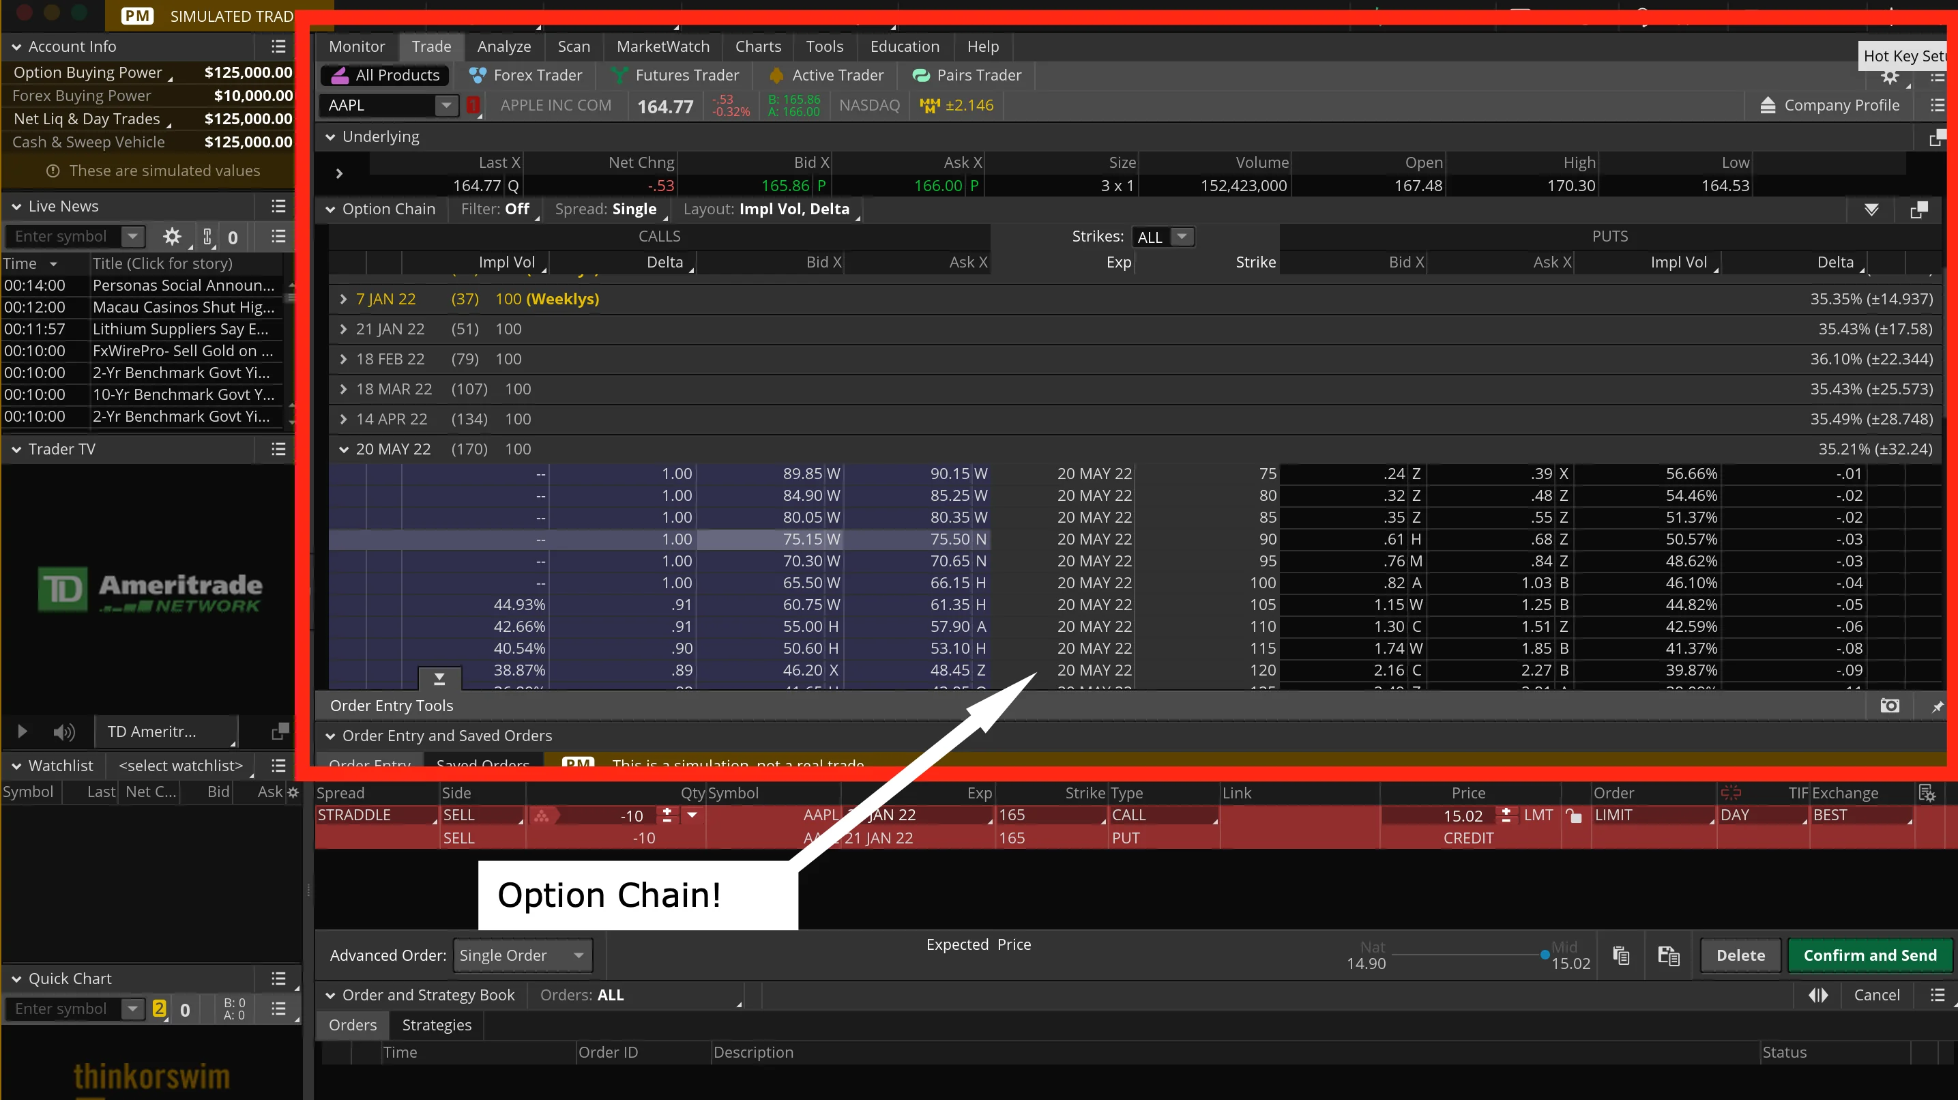Open Advanced Order Single Order dropdown
Screen dimensions: 1958x1100
point(522,955)
